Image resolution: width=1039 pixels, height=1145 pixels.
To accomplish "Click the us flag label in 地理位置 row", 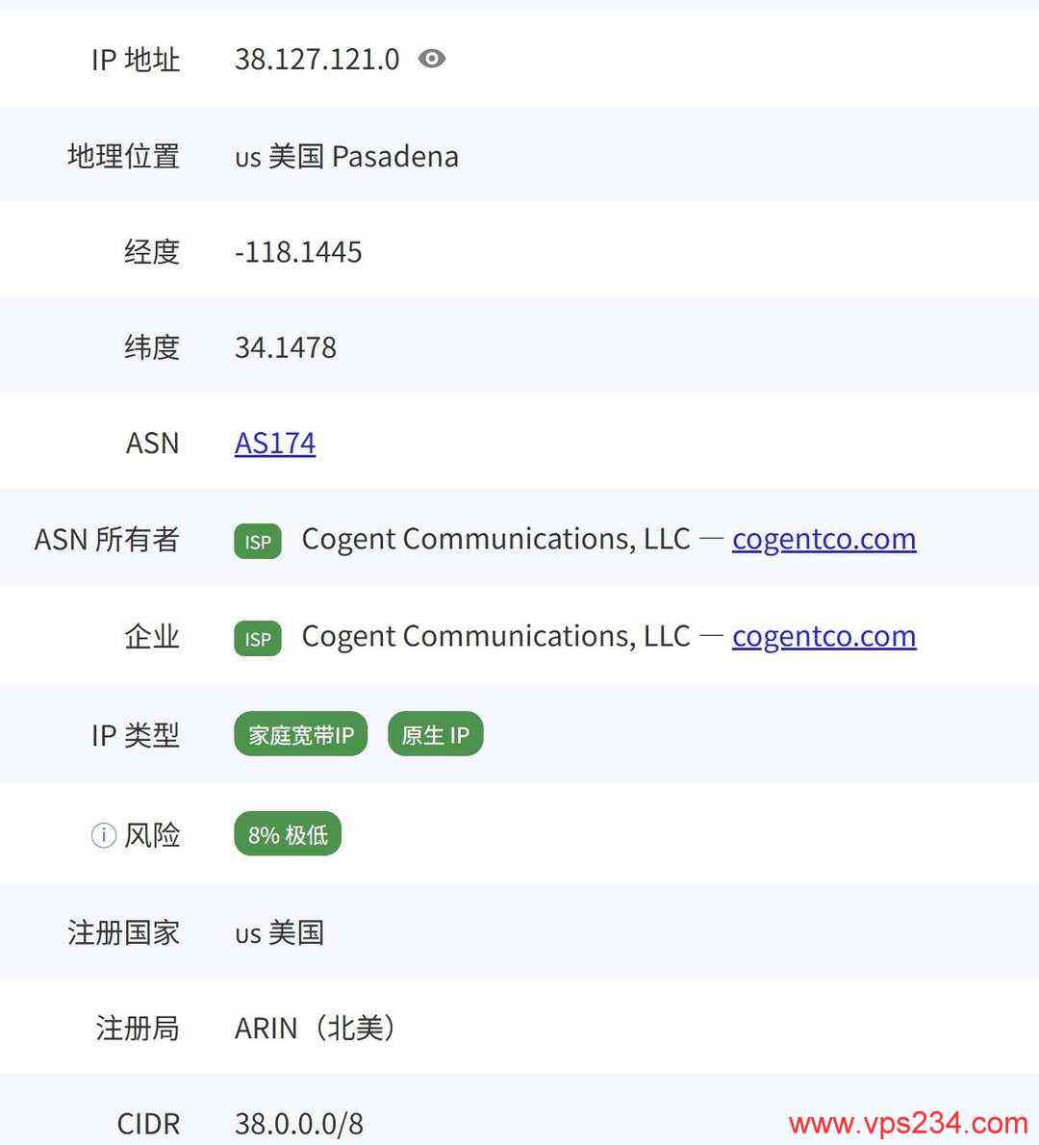I will click(247, 158).
